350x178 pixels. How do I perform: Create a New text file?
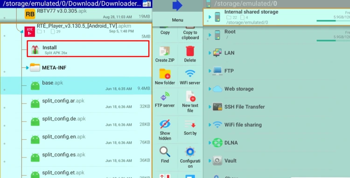tap(190, 102)
